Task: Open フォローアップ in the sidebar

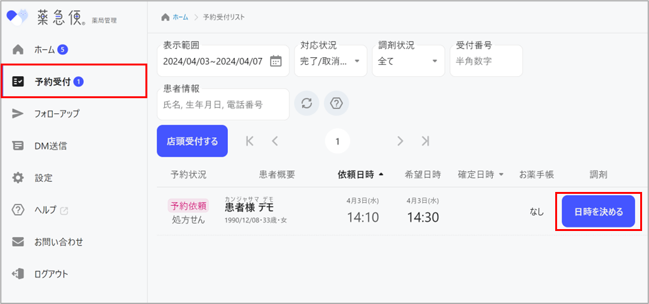Action: point(57,113)
